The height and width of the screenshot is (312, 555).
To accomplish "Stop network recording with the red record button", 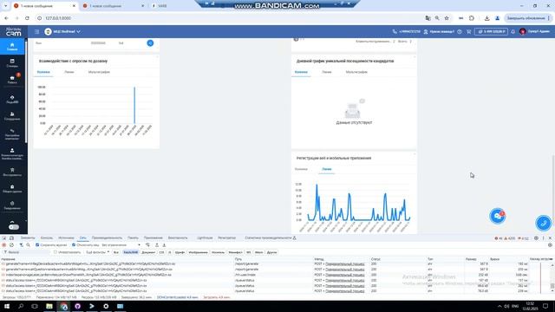I will [3, 244].
